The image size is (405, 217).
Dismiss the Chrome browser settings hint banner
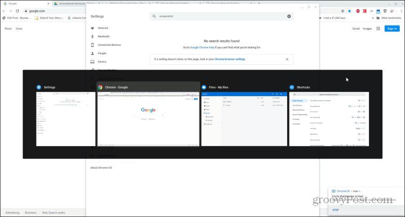tap(287, 59)
